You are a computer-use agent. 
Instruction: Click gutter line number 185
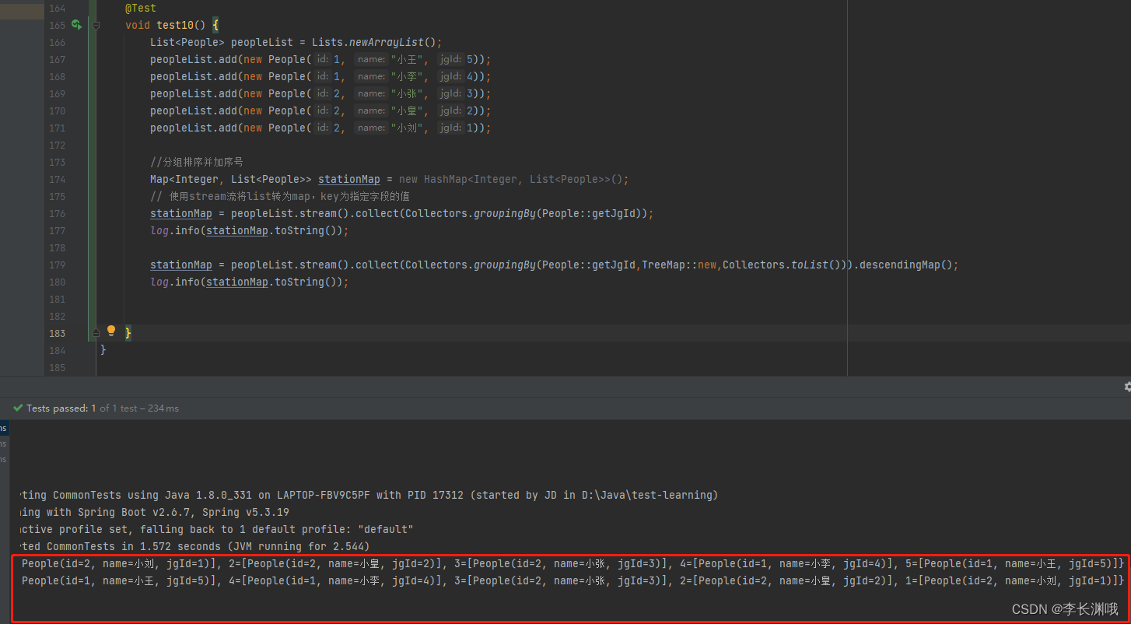pyautogui.click(x=57, y=367)
